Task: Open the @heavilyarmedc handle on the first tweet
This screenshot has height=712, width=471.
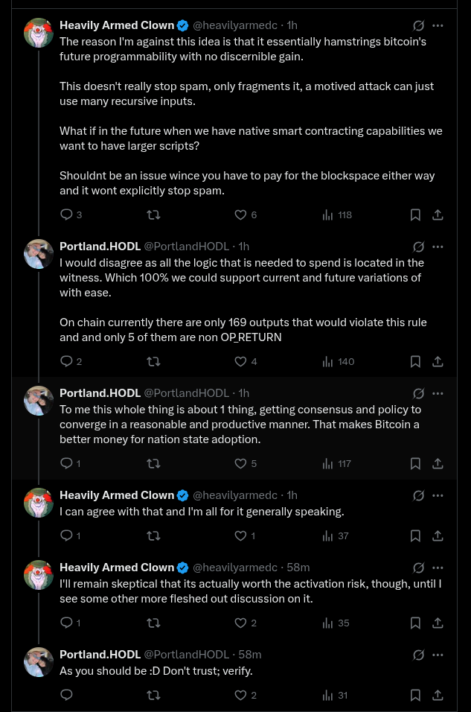Action: click(235, 25)
